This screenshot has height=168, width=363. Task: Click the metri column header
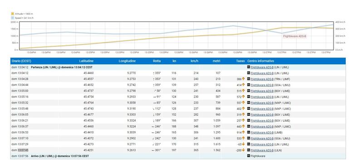(216, 61)
